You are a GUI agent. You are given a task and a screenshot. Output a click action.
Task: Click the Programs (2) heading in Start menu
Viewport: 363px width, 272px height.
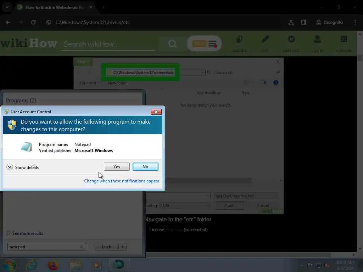coord(21,100)
